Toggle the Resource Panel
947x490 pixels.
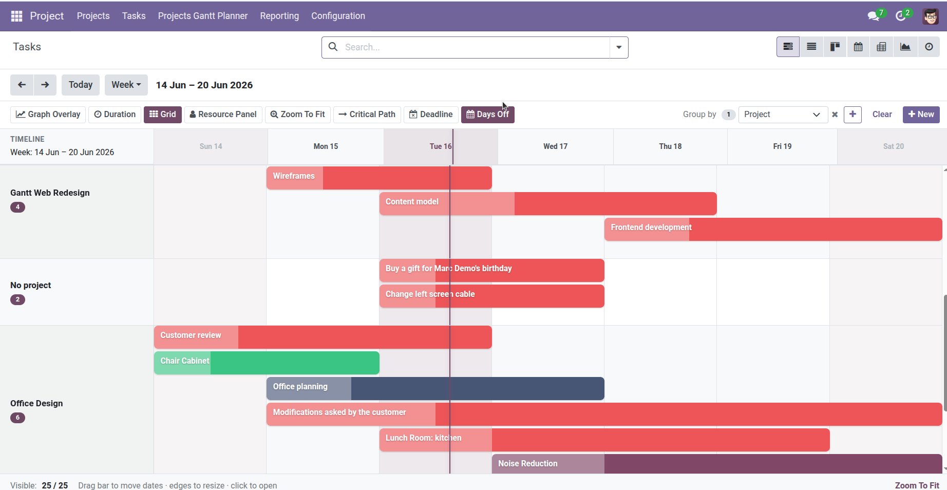[223, 115]
